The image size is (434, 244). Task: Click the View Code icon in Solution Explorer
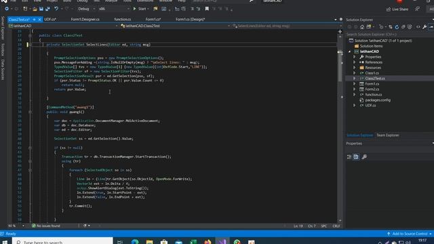point(418,27)
